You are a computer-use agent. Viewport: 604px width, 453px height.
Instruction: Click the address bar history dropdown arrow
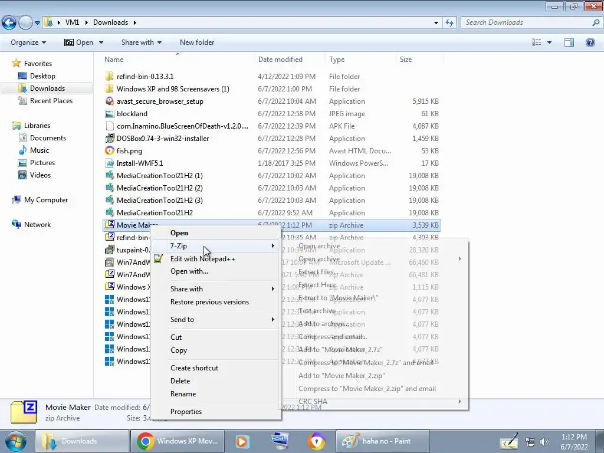(436, 23)
